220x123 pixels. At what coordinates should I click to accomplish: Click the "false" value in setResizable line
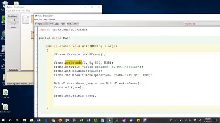[94, 71]
